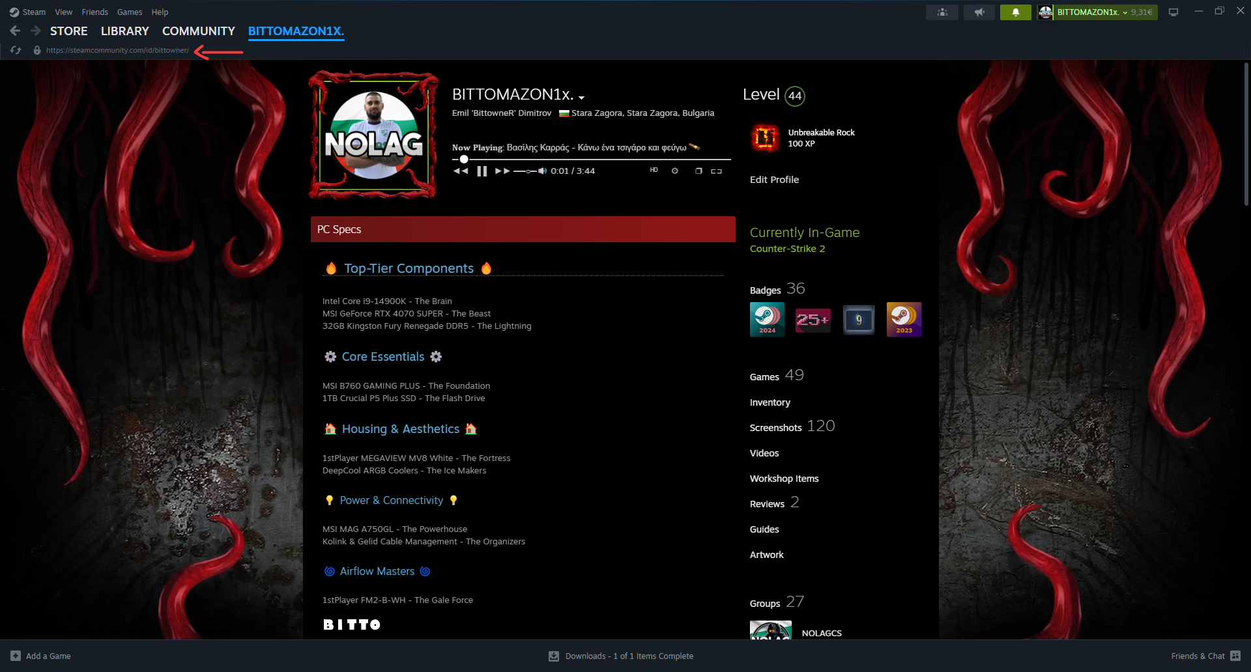Screen dimensions: 1251x672
Task: Open the account dropdown BITTOMAZON1x. in top bar
Action: [1092, 12]
